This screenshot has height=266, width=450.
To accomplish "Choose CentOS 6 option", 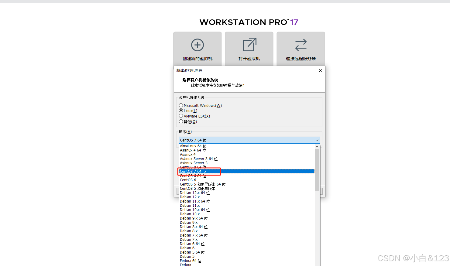I will [x=247, y=180].
